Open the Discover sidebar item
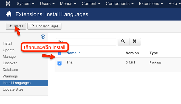This screenshot has width=181, height=104. pos(10,63)
